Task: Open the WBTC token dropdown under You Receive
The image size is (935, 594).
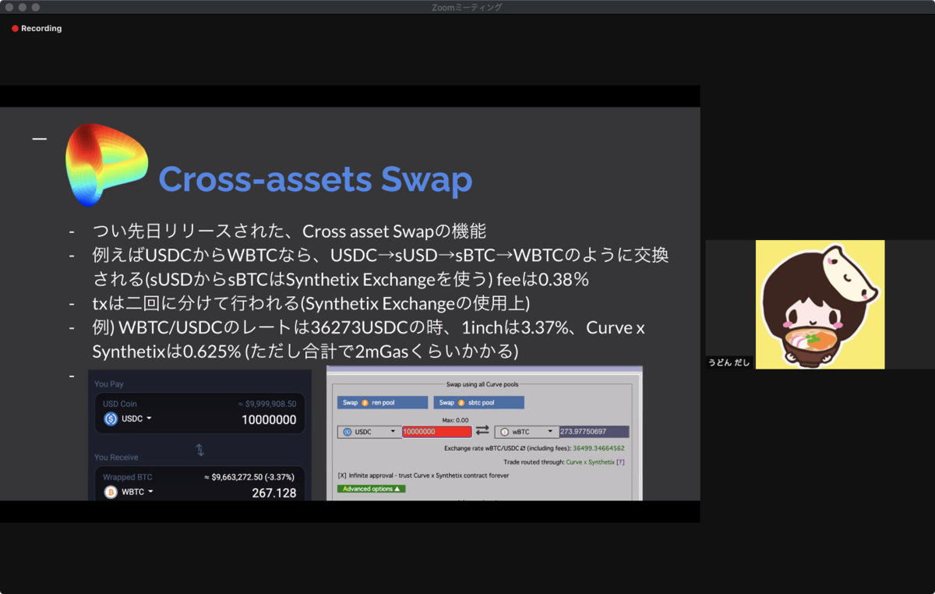Action: 129,492
